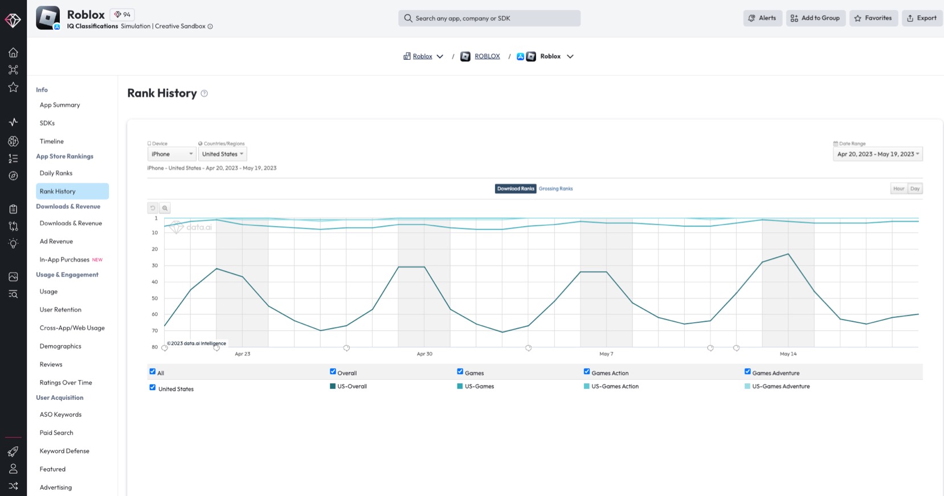Click the ROBLOX publisher breadcrumb link
This screenshot has height=496, width=944.
click(x=487, y=56)
